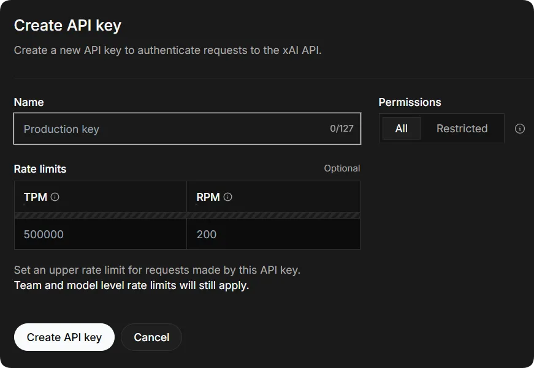Click the 0/127 character counter
534x368 pixels.
point(341,129)
